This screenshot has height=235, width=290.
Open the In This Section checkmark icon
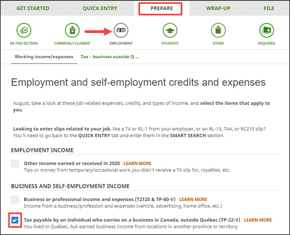tap(24, 30)
